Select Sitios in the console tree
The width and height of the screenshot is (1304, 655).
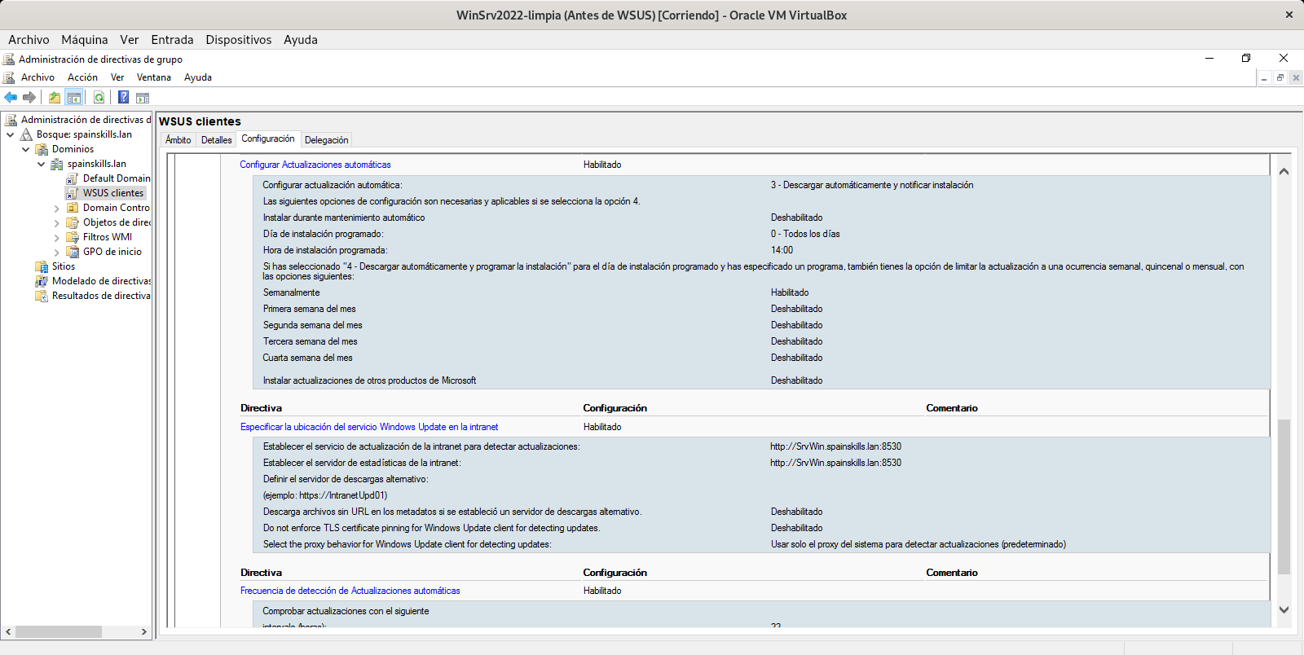point(64,266)
